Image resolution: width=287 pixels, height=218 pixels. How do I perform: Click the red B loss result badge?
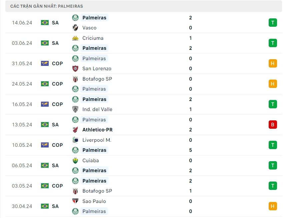[273, 125]
